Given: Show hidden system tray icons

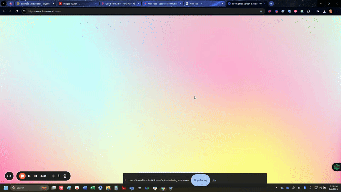Looking at the screenshot, I should (x=276, y=188).
